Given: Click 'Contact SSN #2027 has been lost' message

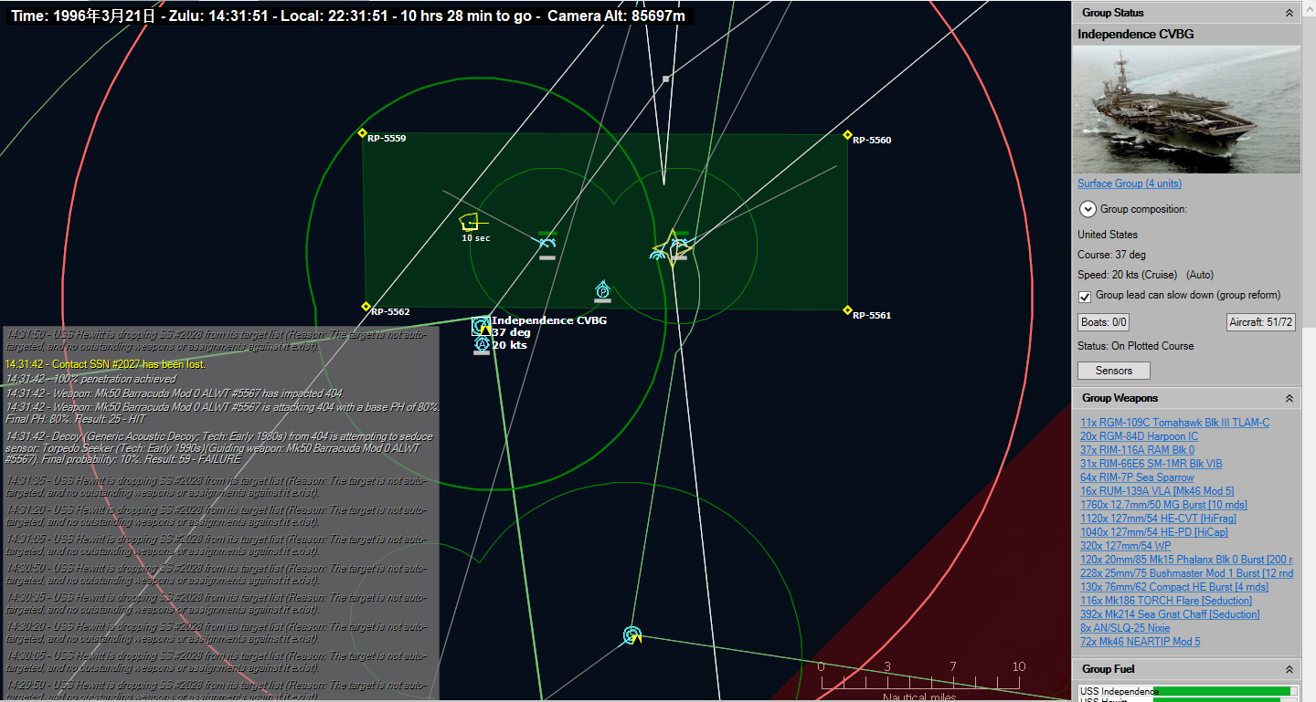Looking at the screenshot, I should pyautogui.click(x=105, y=364).
